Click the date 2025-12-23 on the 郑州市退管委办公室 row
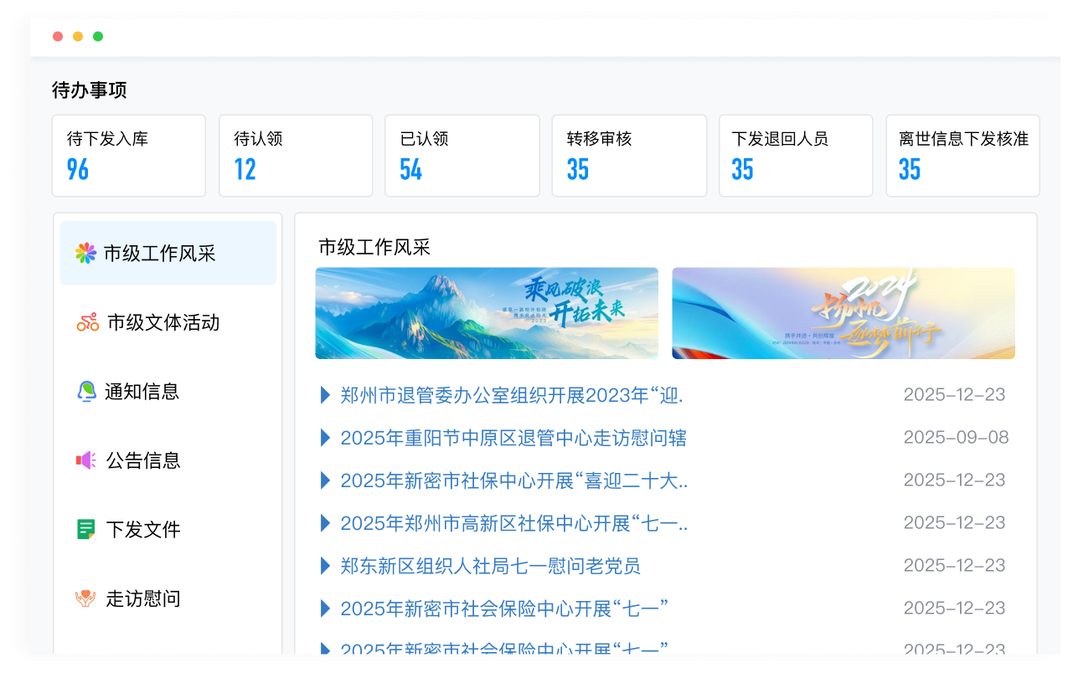 (954, 394)
